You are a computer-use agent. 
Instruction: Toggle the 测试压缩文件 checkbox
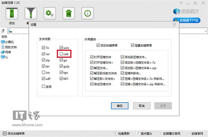tap(92, 84)
